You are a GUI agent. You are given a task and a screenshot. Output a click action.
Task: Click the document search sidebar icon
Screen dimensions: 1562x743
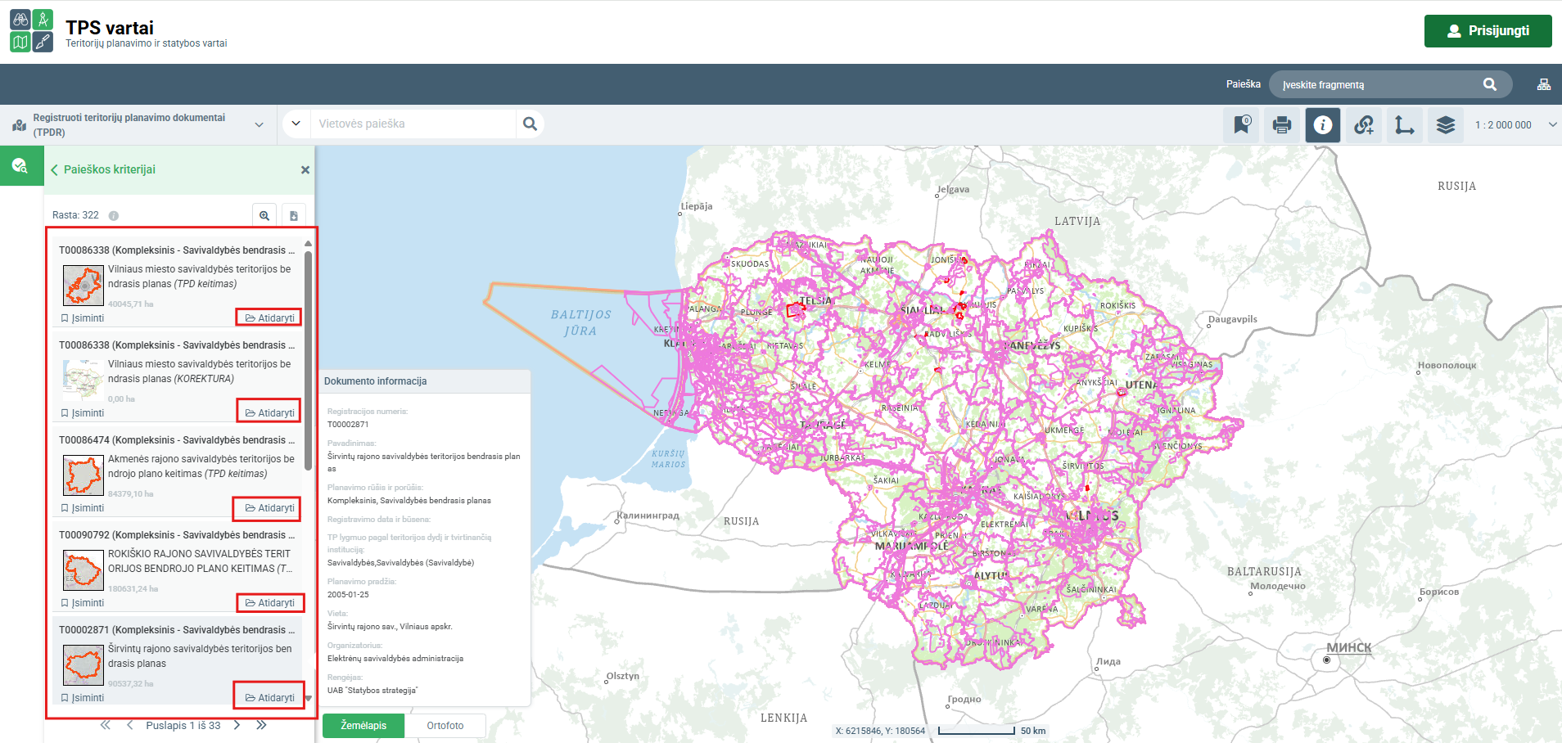coord(20,167)
